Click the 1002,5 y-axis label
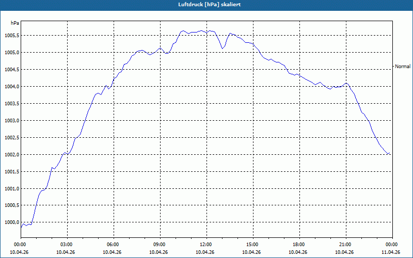 pos(12,138)
